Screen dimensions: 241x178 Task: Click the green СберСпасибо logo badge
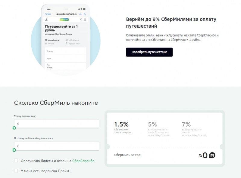(x=65, y=20)
